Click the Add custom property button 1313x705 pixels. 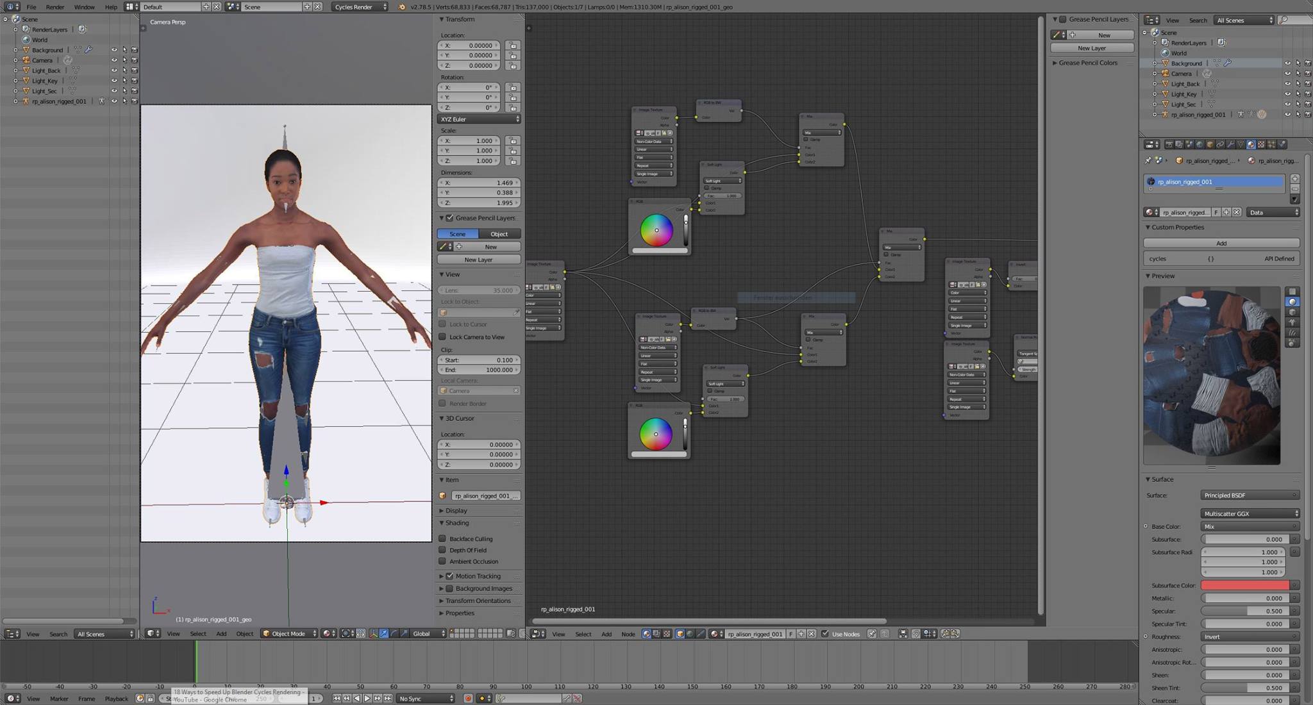click(1221, 243)
